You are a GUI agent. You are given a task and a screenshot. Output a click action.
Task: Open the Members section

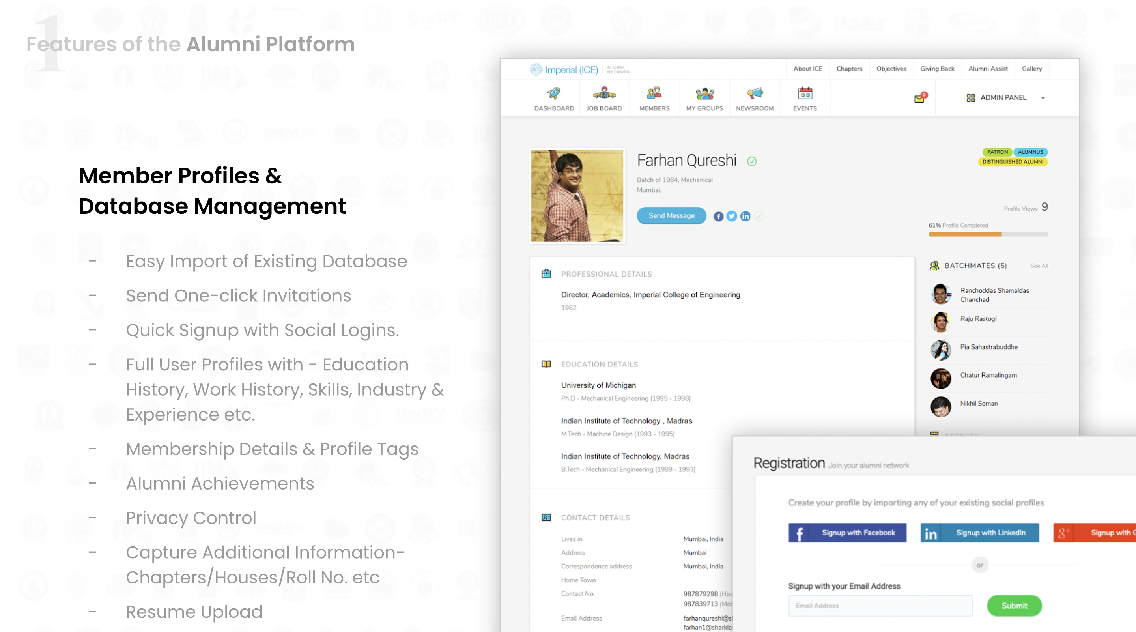click(x=654, y=98)
